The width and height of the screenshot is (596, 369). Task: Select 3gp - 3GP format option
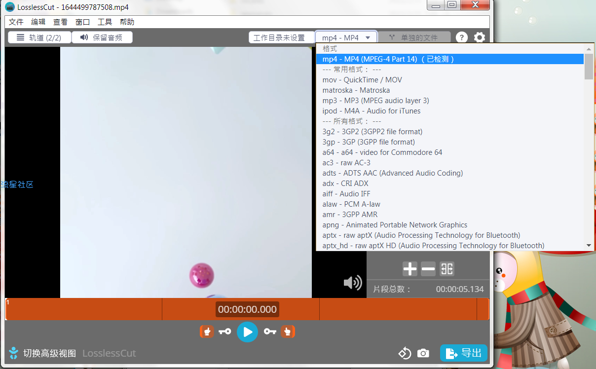pos(450,142)
